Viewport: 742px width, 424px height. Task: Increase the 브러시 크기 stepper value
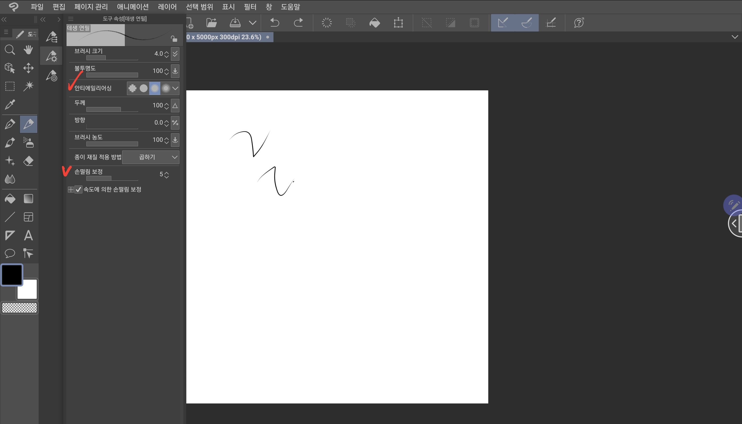tap(167, 52)
